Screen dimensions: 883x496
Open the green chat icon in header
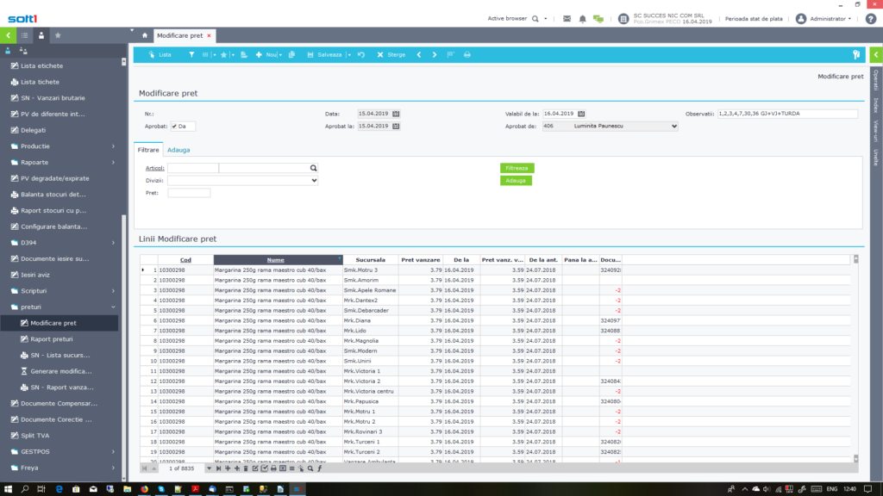pos(598,19)
